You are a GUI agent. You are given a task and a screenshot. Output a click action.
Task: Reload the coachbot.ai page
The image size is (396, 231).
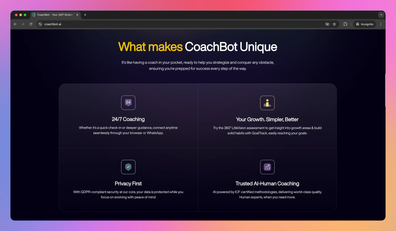point(31,24)
